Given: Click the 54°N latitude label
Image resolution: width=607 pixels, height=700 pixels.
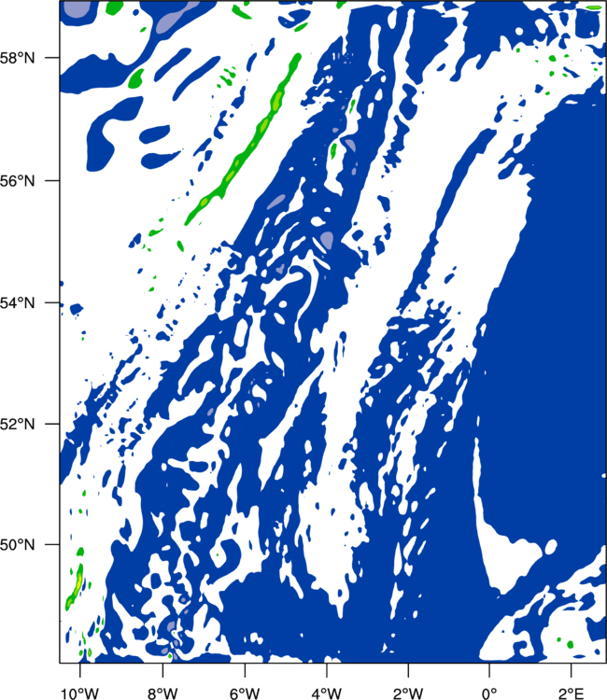Looking at the screenshot, I should [x=17, y=303].
